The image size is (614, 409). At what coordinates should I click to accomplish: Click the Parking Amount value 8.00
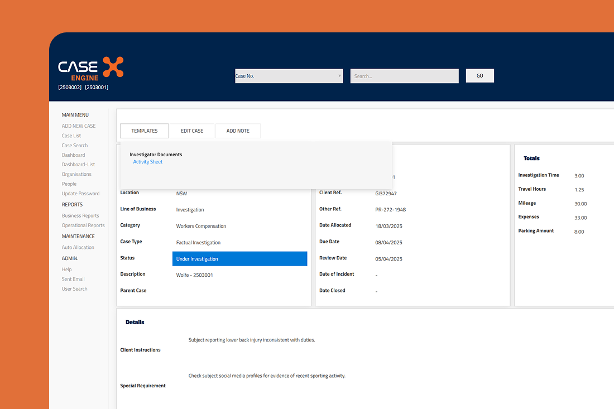pyautogui.click(x=579, y=232)
